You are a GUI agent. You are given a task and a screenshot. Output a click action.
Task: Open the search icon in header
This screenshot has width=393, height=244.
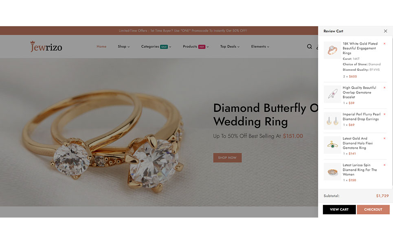click(x=309, y=46)
